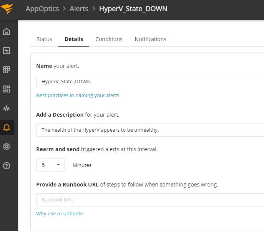Screen dimensions: 264x231
Task: Go to Alerts in the breadcrumb
Action: (x=79, y=8)
